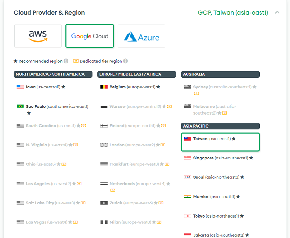This screenshot has width=290, height=238.
Task: Click the Singapore flag icon
Action: 187,158
